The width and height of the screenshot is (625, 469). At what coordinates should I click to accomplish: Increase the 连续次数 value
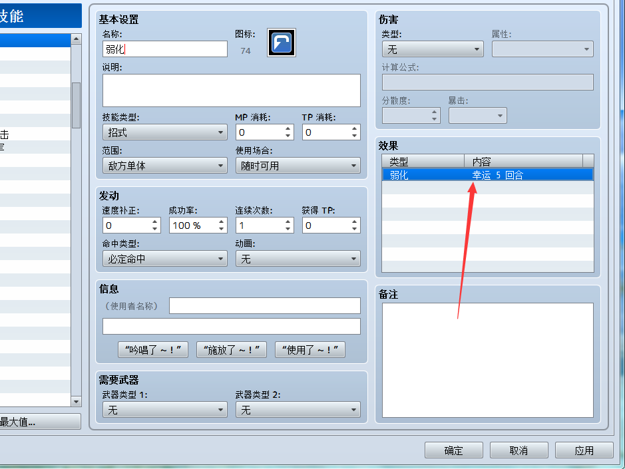pyautogui.click(x=288, y=222)
